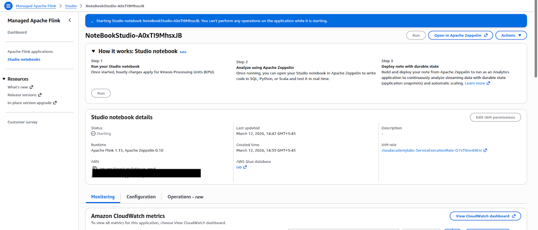Image resolution: width=538 pixels, height=230 pixels.
Task: Click external icon beside In-place version upgrade
Action: pyautogui.click(x=55, y=103)
